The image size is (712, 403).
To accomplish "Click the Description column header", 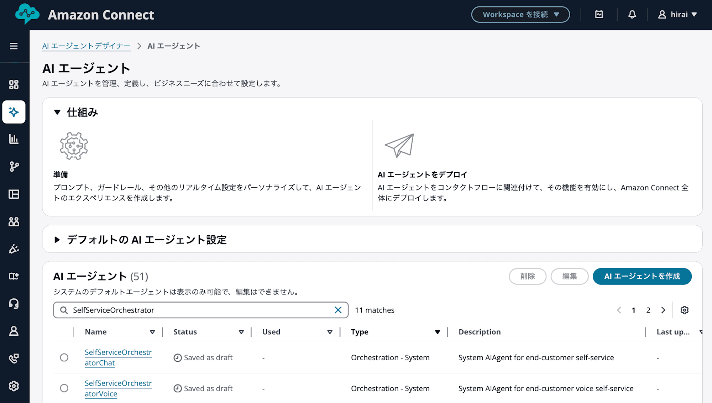I will pyautogui.click(x=480, y=332).
